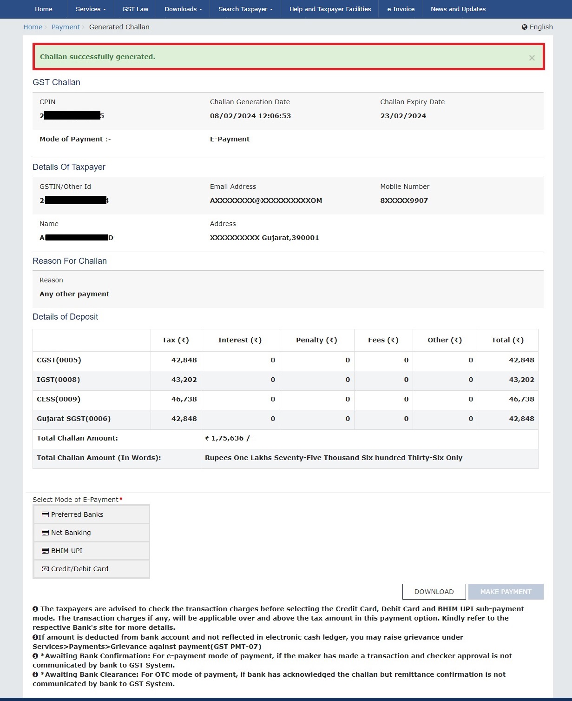Click the DOWNLOAD button
Image resolution: width=572 pixels, height=701 pixels.
(x=434, y=592)
